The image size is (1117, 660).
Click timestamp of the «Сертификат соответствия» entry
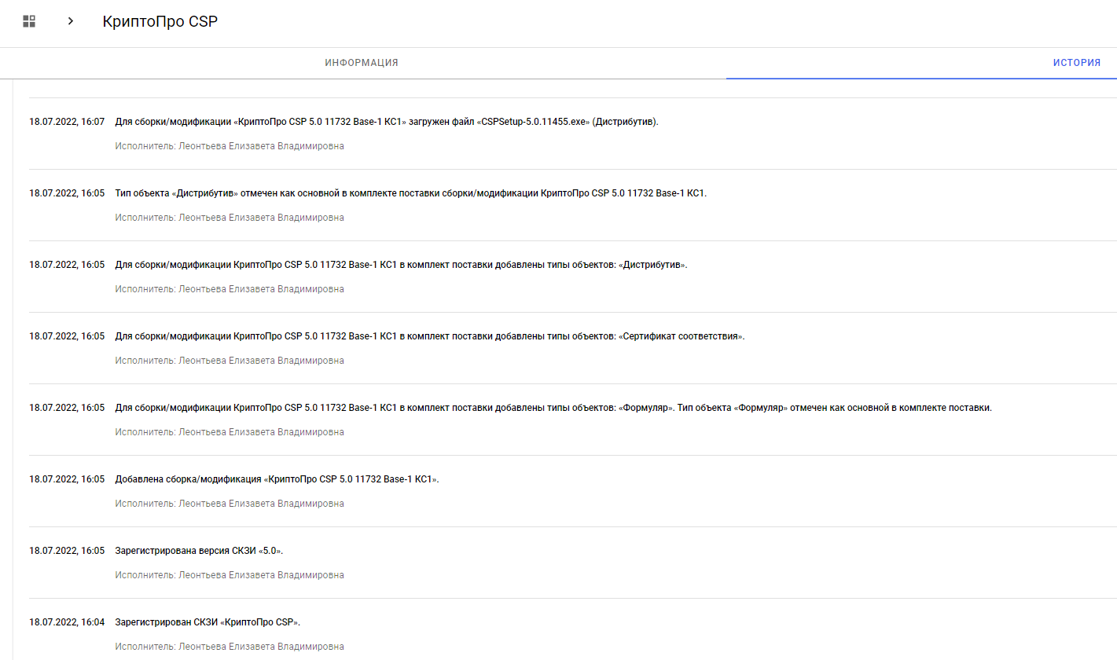(67, 336)
